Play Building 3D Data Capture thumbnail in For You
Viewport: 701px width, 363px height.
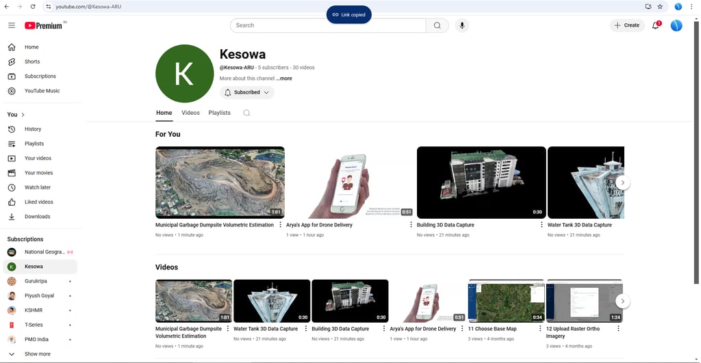coord(481,183)
